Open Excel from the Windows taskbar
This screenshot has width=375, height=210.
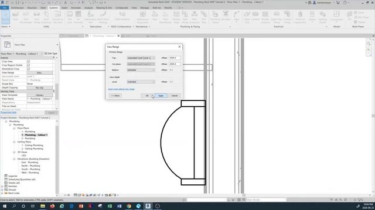click(110, 206)
